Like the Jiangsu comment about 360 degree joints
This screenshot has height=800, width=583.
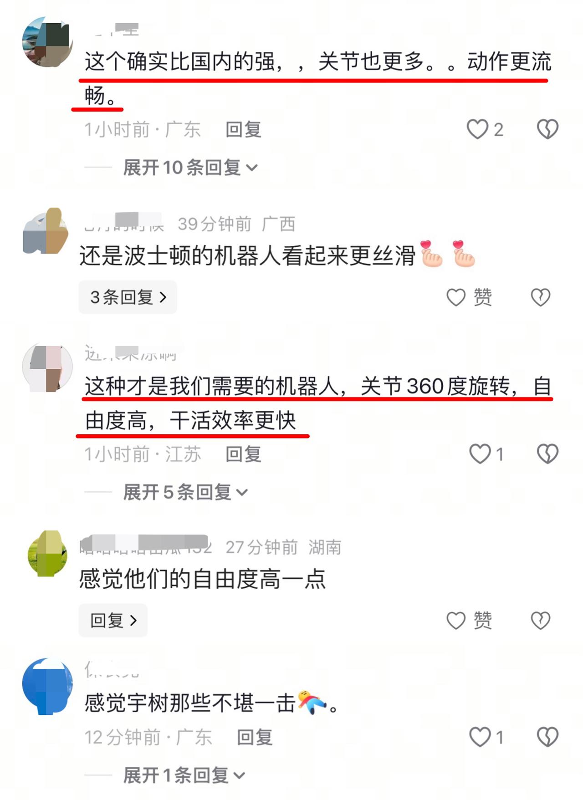480,454
